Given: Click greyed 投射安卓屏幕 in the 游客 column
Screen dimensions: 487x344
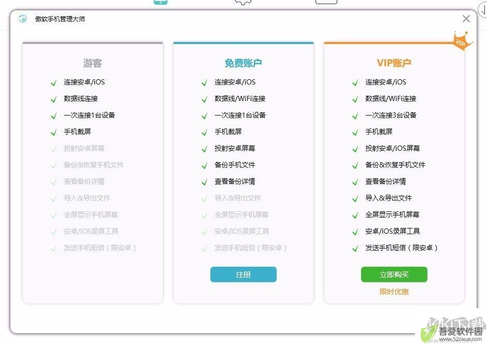Looking at the screenshot, I should (x=84, y=148).
